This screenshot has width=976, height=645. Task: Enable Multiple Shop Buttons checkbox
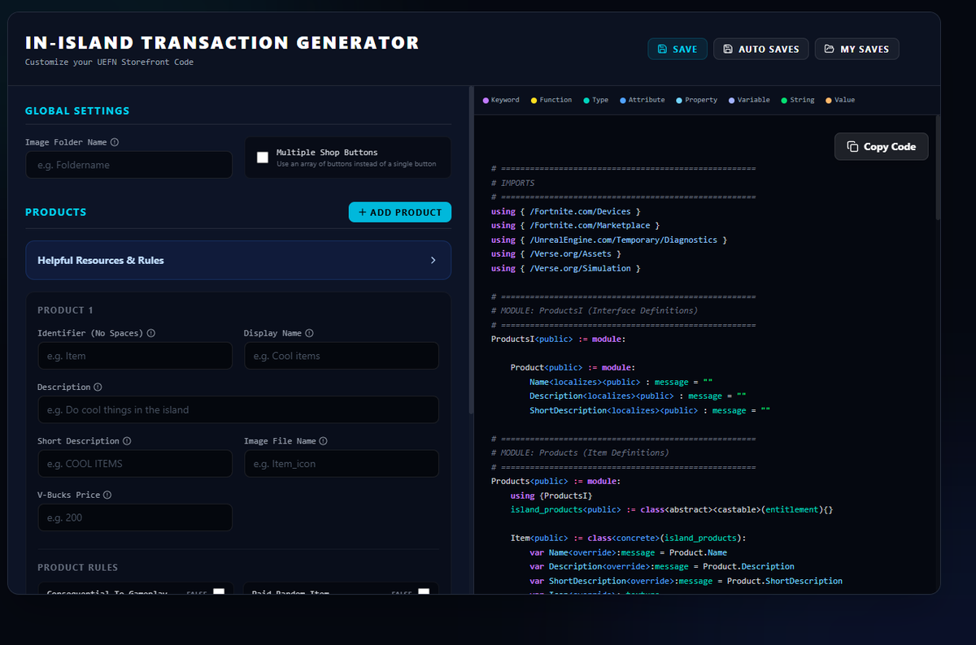pos(263,158)
